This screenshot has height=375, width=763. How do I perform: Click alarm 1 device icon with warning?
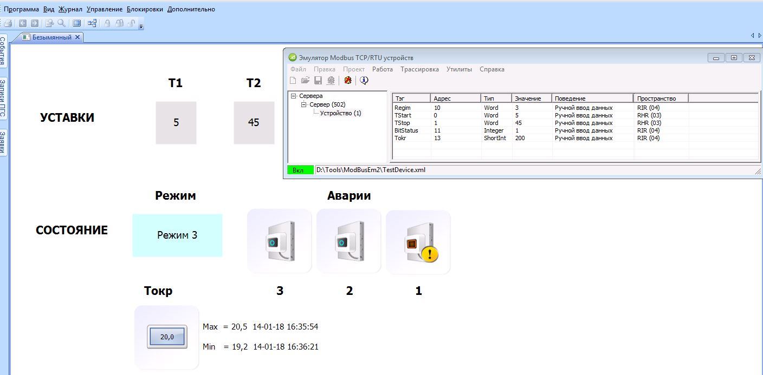click(418, 242)
